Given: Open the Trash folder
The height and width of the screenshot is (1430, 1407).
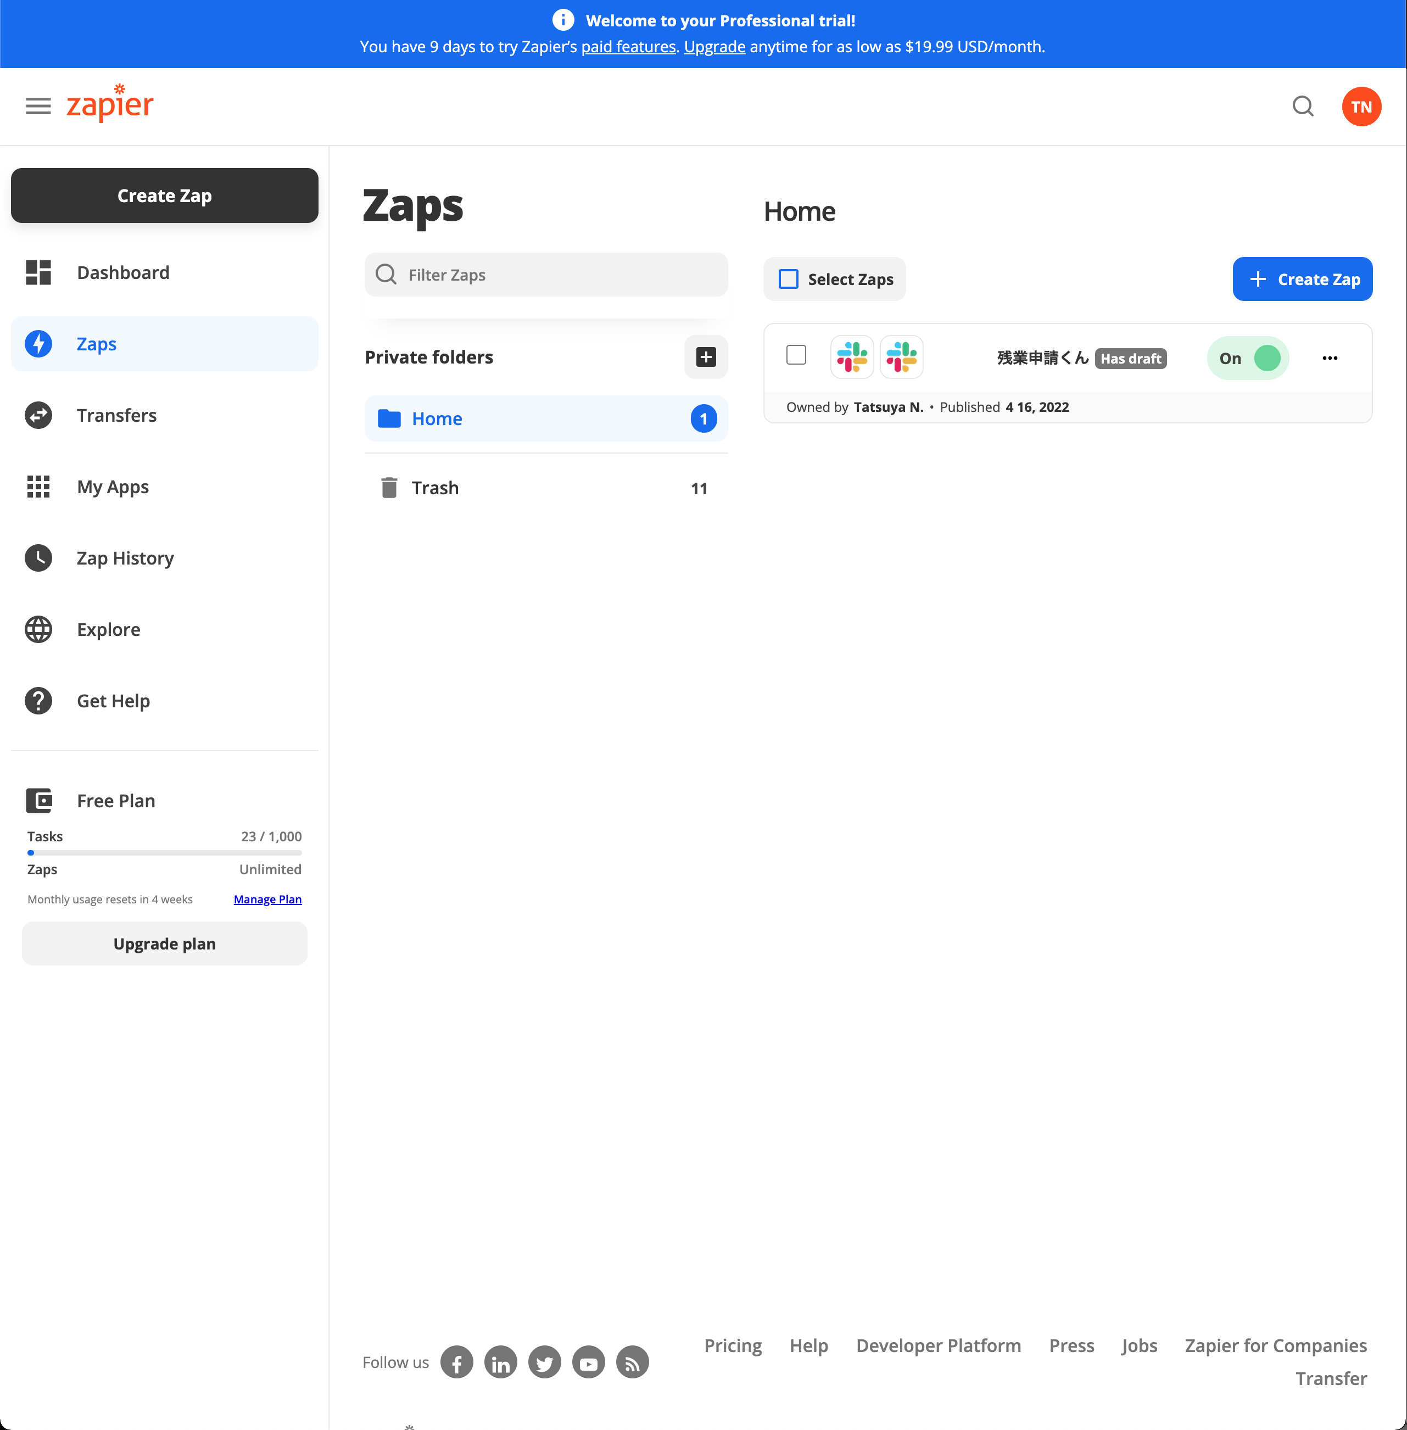Looking at the screenshot, I should tap(434, 488).
